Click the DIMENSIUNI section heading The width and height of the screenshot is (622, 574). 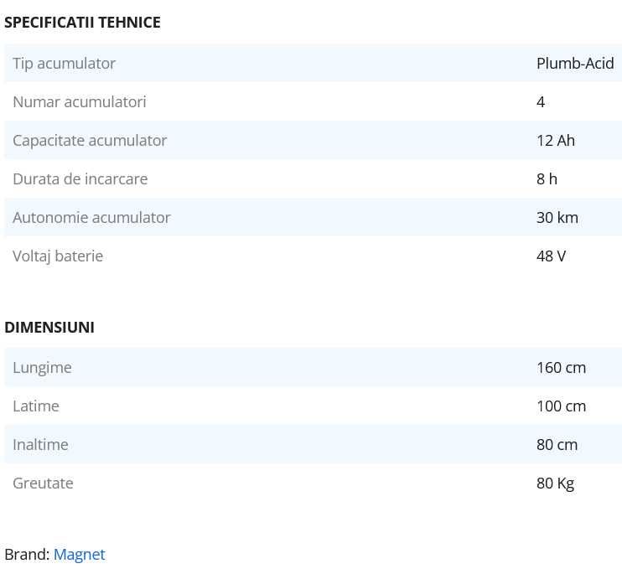click(x=49, y=328)
